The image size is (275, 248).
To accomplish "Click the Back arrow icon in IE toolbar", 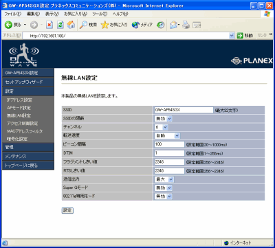I will (8, 25).
